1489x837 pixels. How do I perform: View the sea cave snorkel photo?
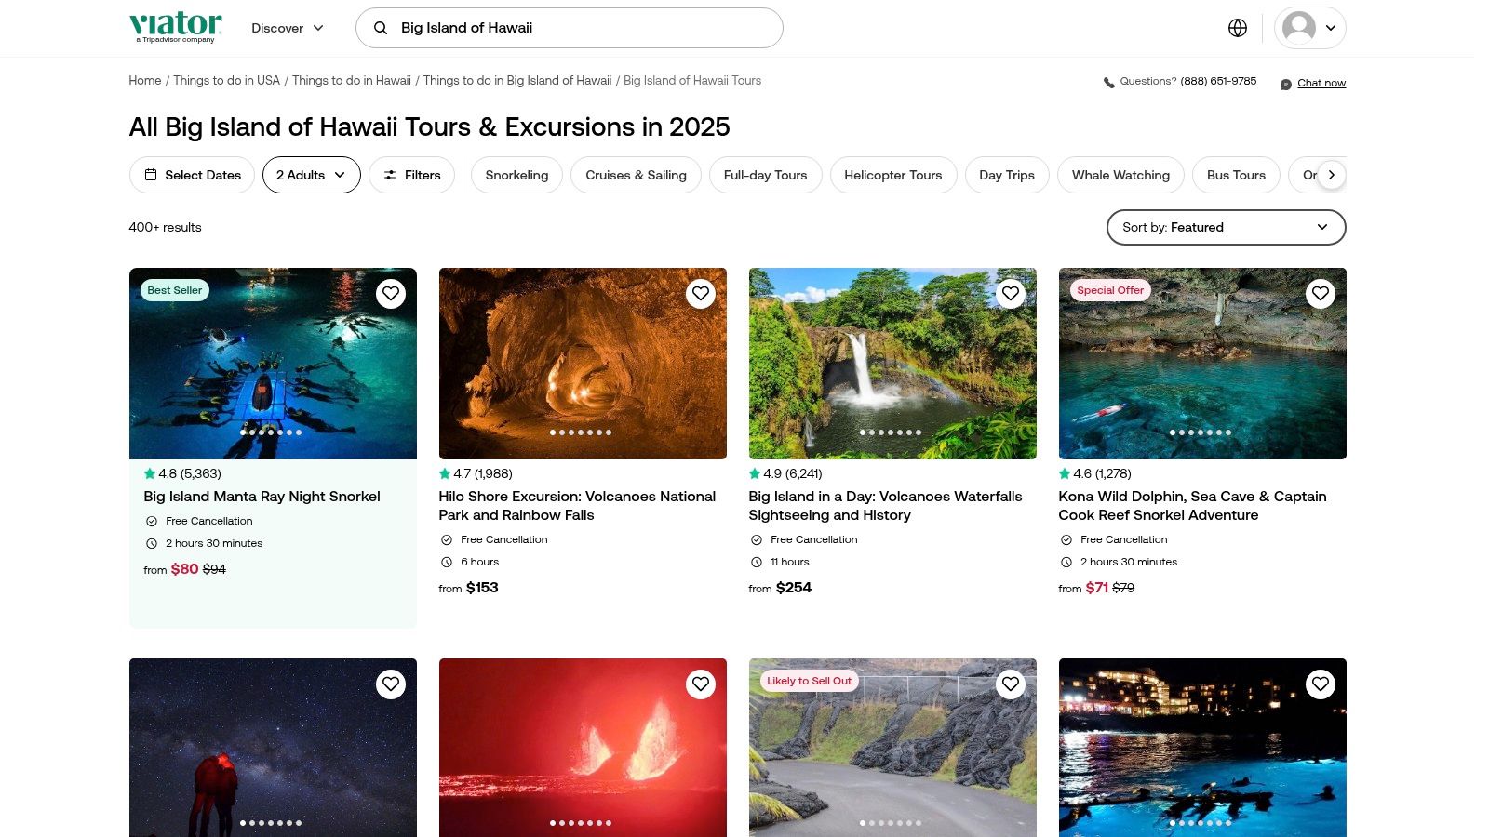(1202, 364)
